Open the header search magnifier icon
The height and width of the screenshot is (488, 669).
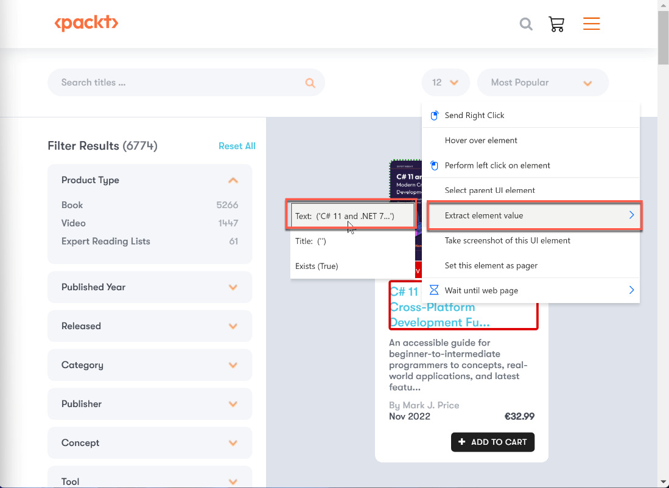coord(526,24)
